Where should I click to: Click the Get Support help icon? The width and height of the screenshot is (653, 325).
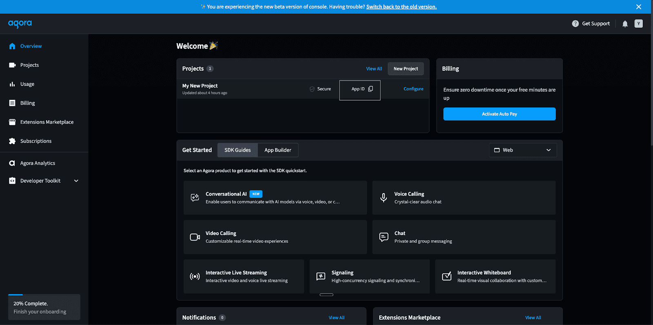pos(575,24)
